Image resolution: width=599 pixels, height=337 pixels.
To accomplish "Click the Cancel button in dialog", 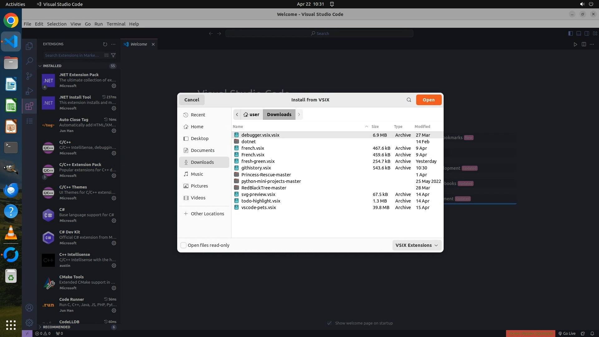I will (192, 100).
